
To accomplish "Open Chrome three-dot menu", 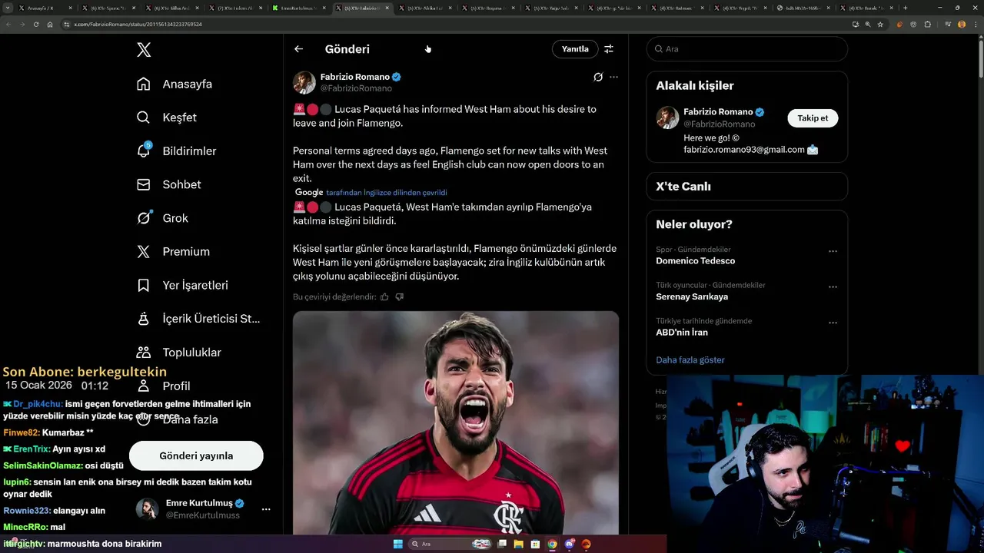I will (x=975, y=24).
